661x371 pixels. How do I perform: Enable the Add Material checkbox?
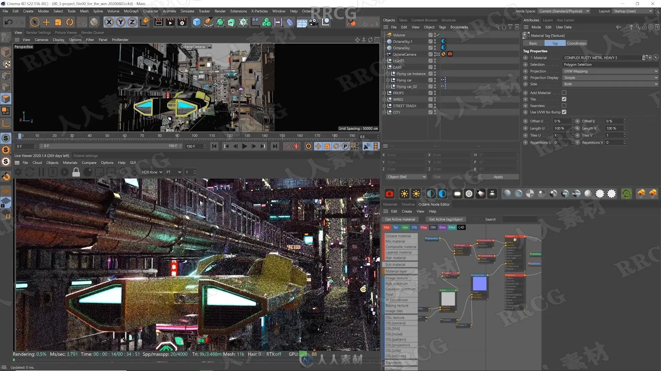point(564,93)
